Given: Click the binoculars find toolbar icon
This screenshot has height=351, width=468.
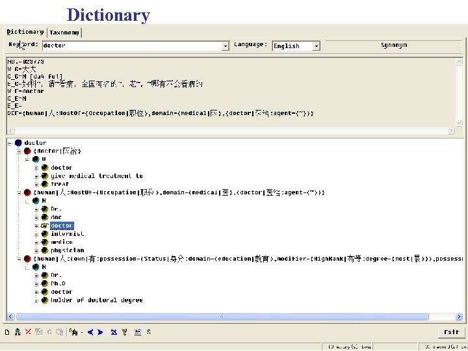Looking at the screenshot, I should 73,332.
